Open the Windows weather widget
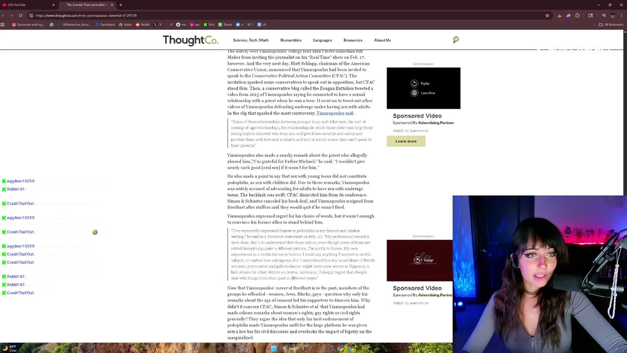This screenshot has width=627, height=353. point(9,348)
